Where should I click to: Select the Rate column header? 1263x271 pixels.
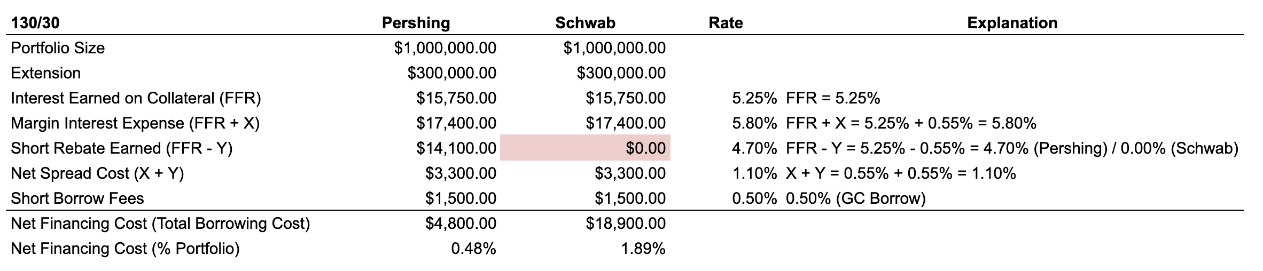(x=725, y=23)
